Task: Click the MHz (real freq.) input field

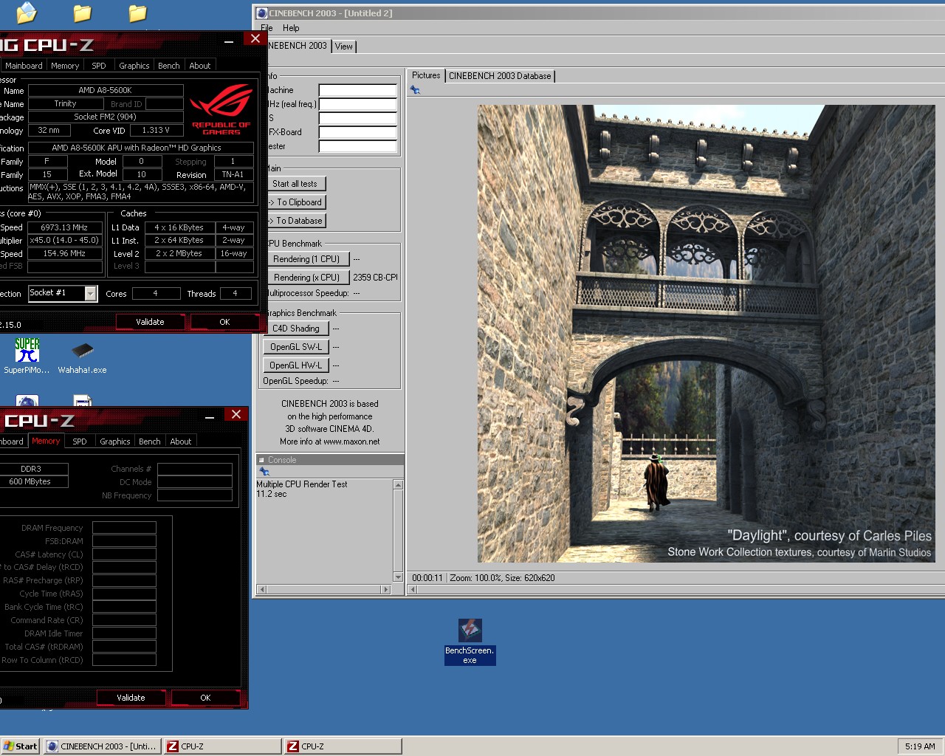Action: 357,104
